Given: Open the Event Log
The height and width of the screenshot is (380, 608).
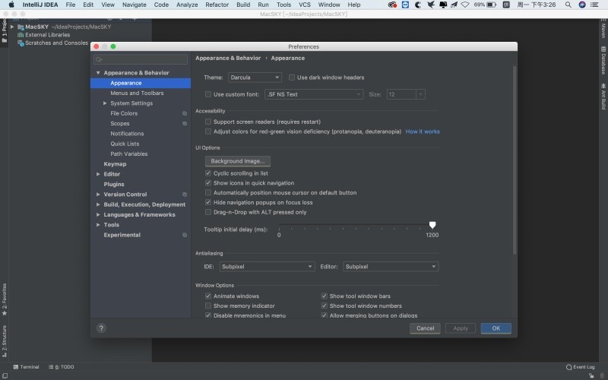Looking at the screenshot, I should coord(580,367).
